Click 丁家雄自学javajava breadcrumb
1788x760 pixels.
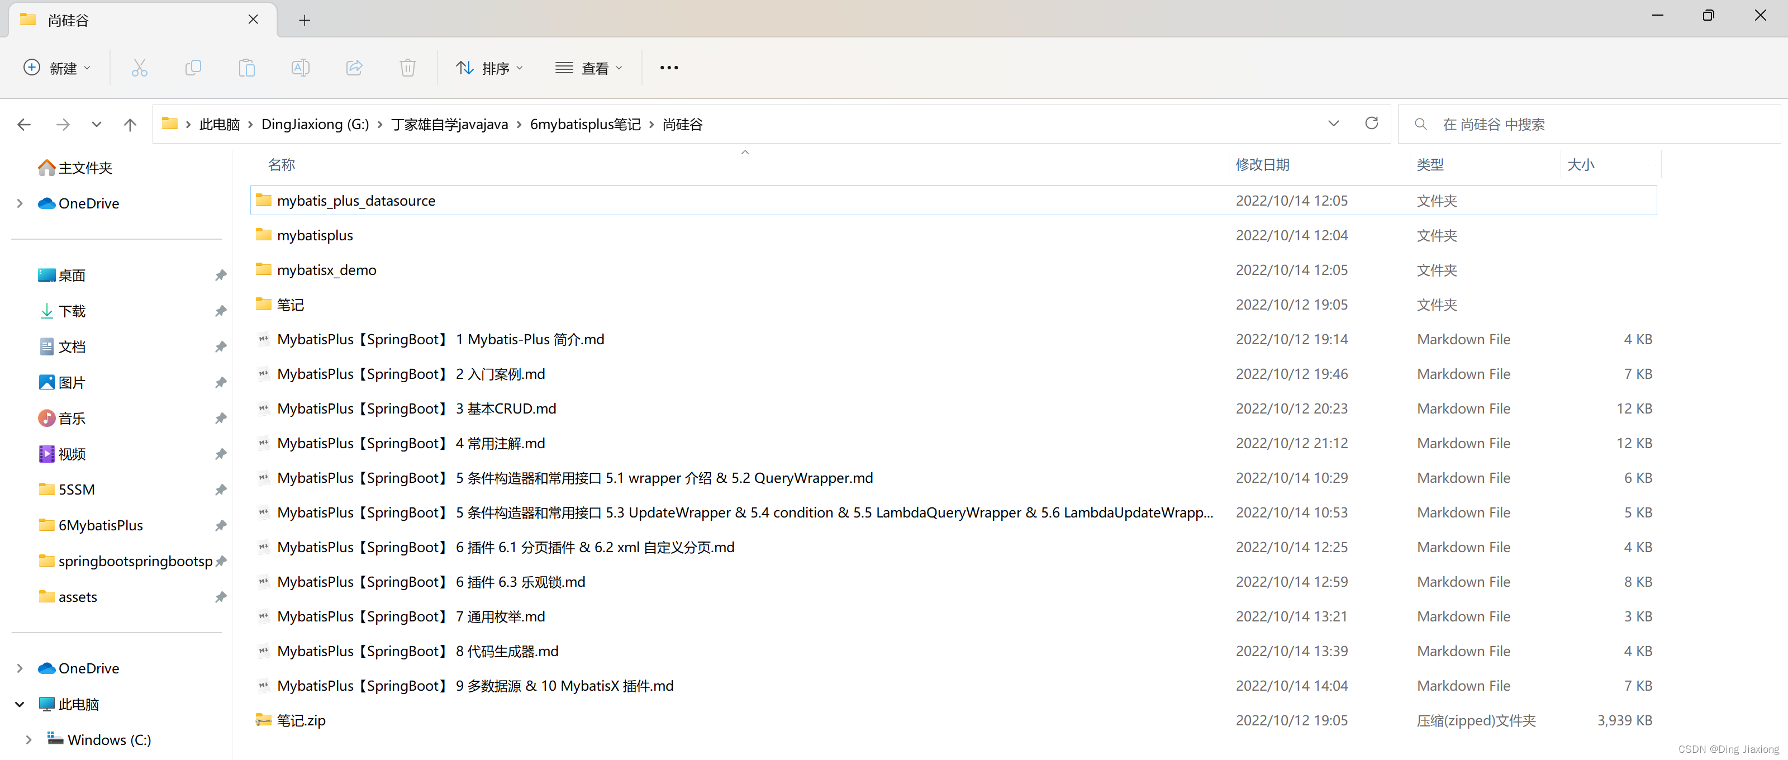coord(449,124)
